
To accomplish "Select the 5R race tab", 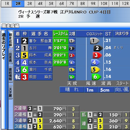I will click(51, 4).
